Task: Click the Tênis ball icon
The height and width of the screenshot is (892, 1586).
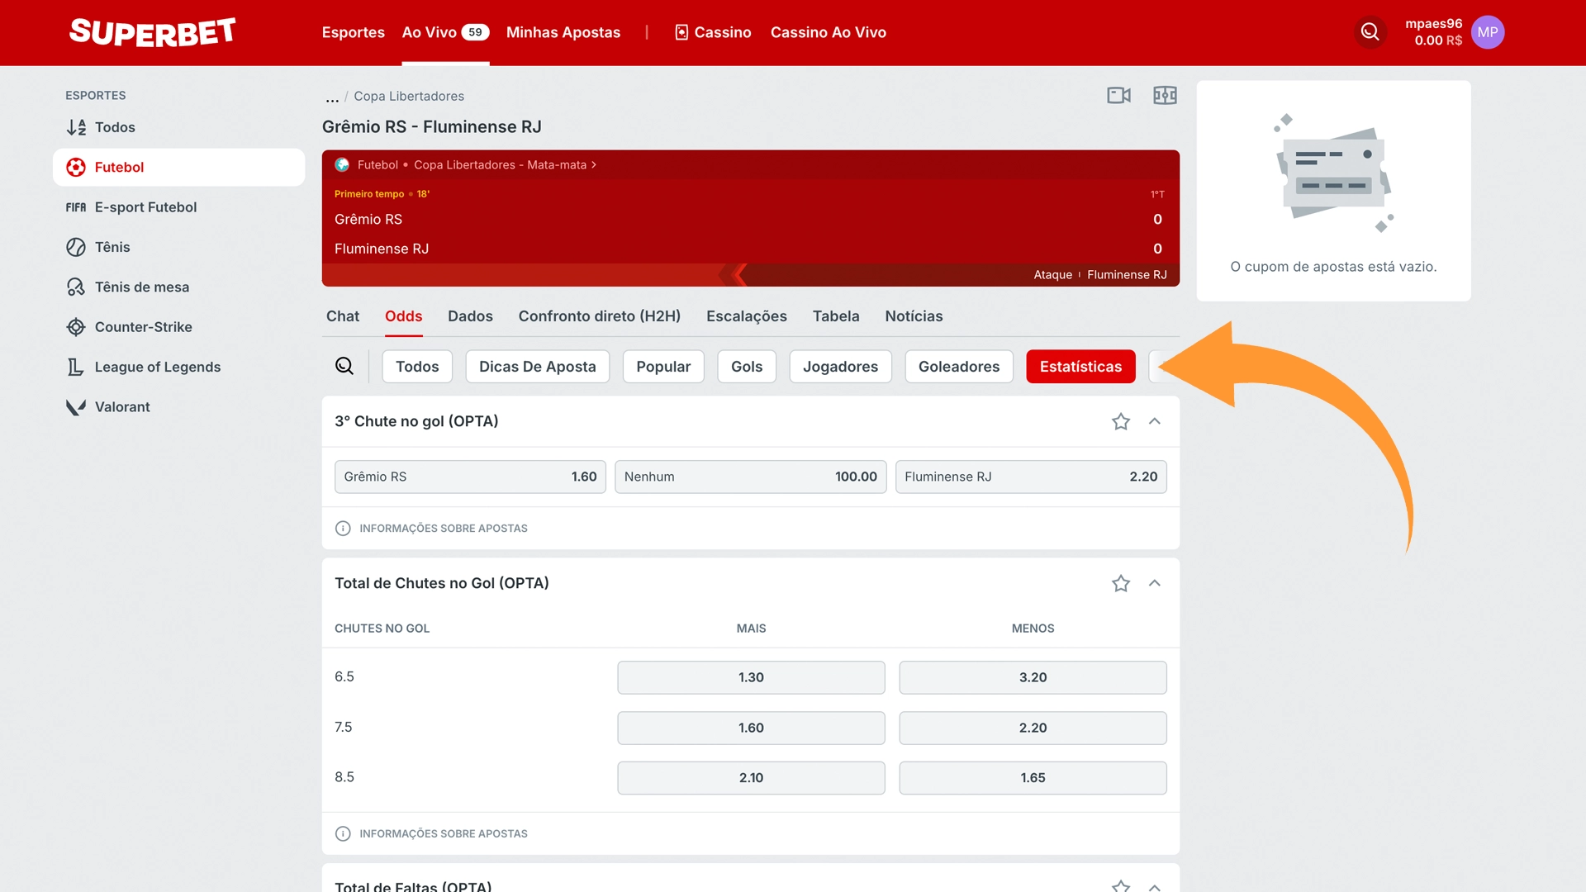Action: tap(76, 247)
